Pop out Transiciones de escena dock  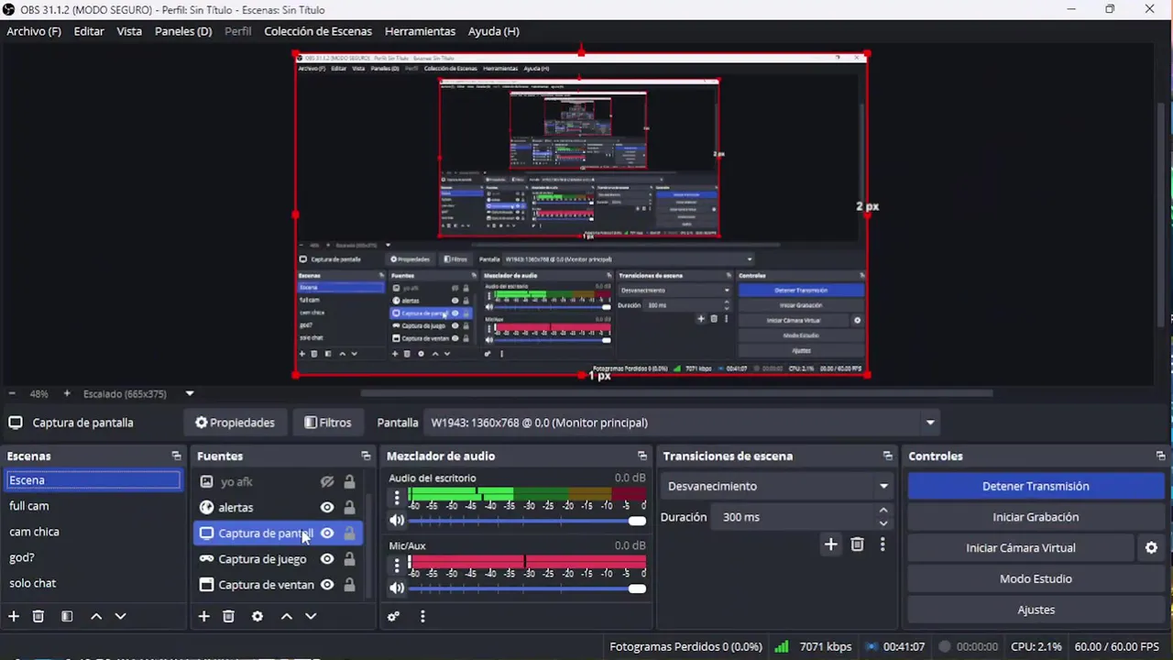[887, 456]
